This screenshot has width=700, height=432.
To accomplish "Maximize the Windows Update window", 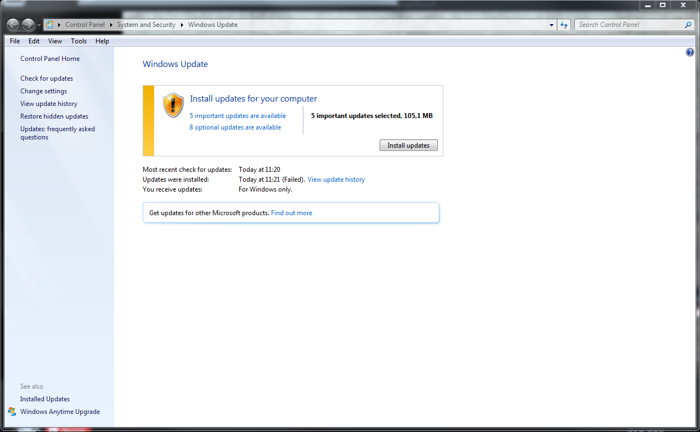I will click(662, 5).
